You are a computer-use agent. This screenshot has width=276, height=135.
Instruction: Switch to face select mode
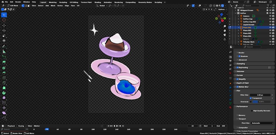pyautogui.click(x=28, y=5)
